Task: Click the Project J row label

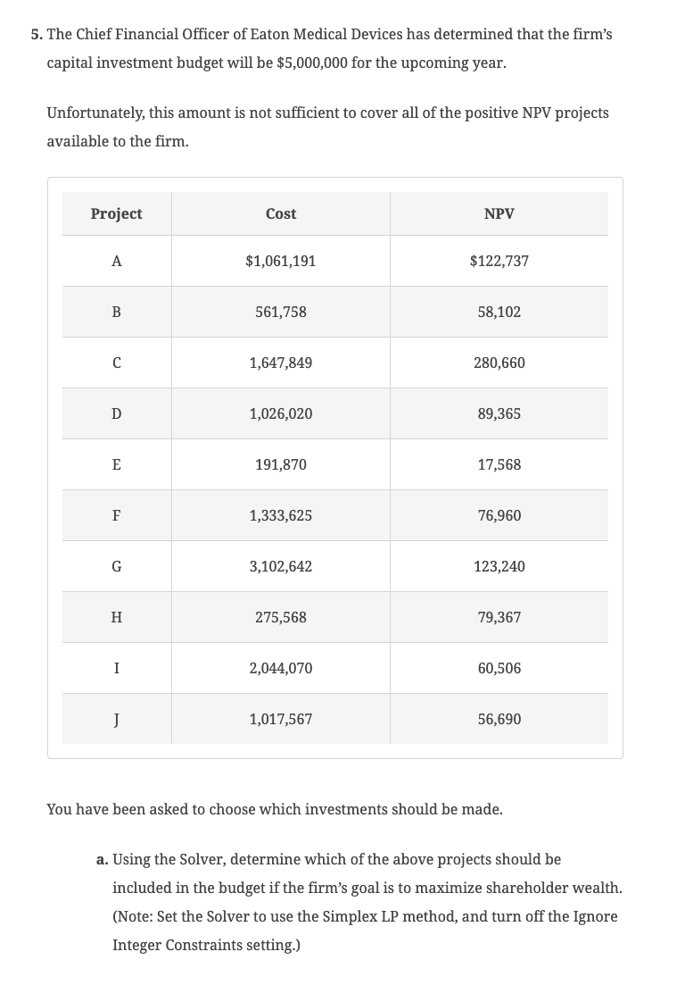Action: pos(116,719)
